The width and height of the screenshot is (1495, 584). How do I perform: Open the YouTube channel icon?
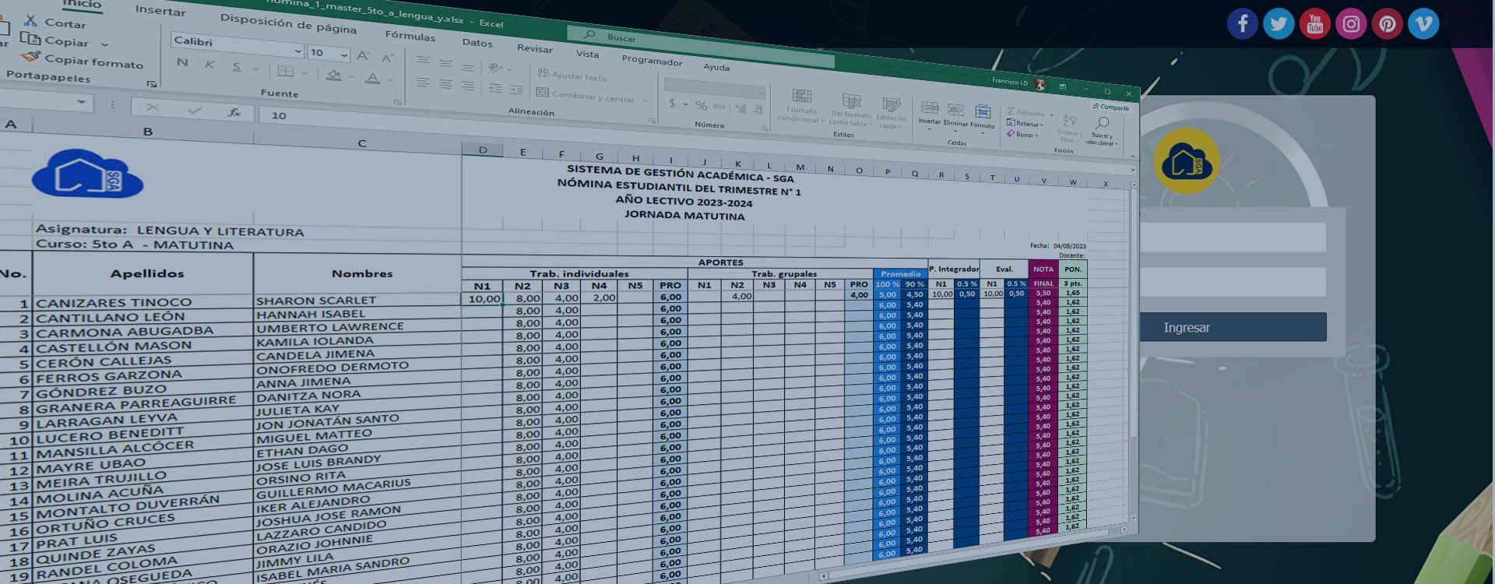point(1315,24)
